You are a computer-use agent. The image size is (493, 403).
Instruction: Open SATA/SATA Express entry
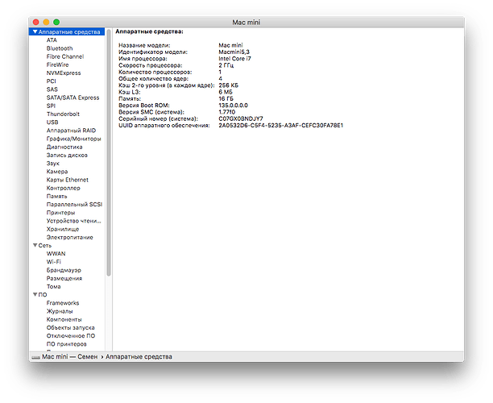[72, 98]
